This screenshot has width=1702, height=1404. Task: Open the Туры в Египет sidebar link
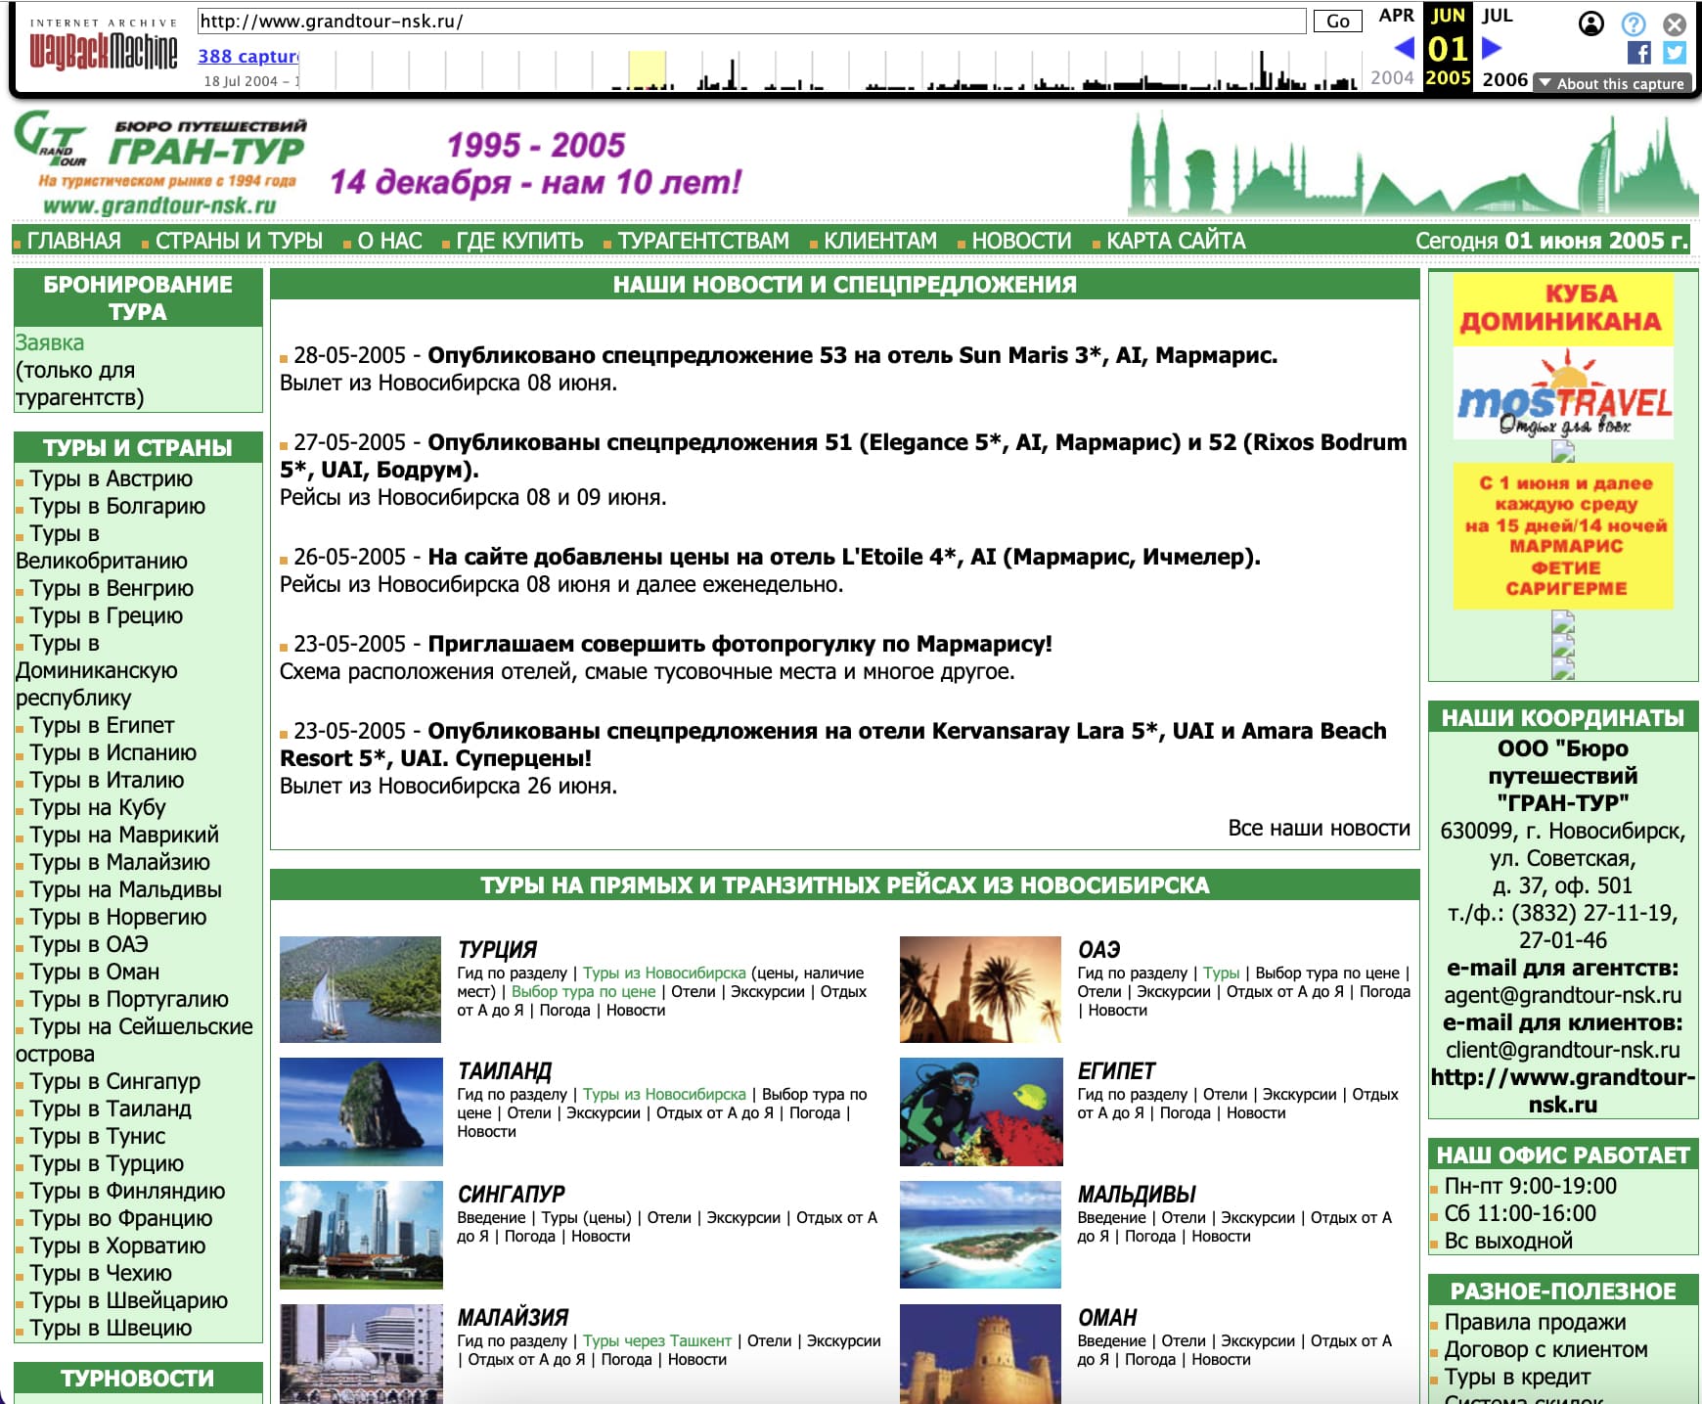tap(102, 725)
